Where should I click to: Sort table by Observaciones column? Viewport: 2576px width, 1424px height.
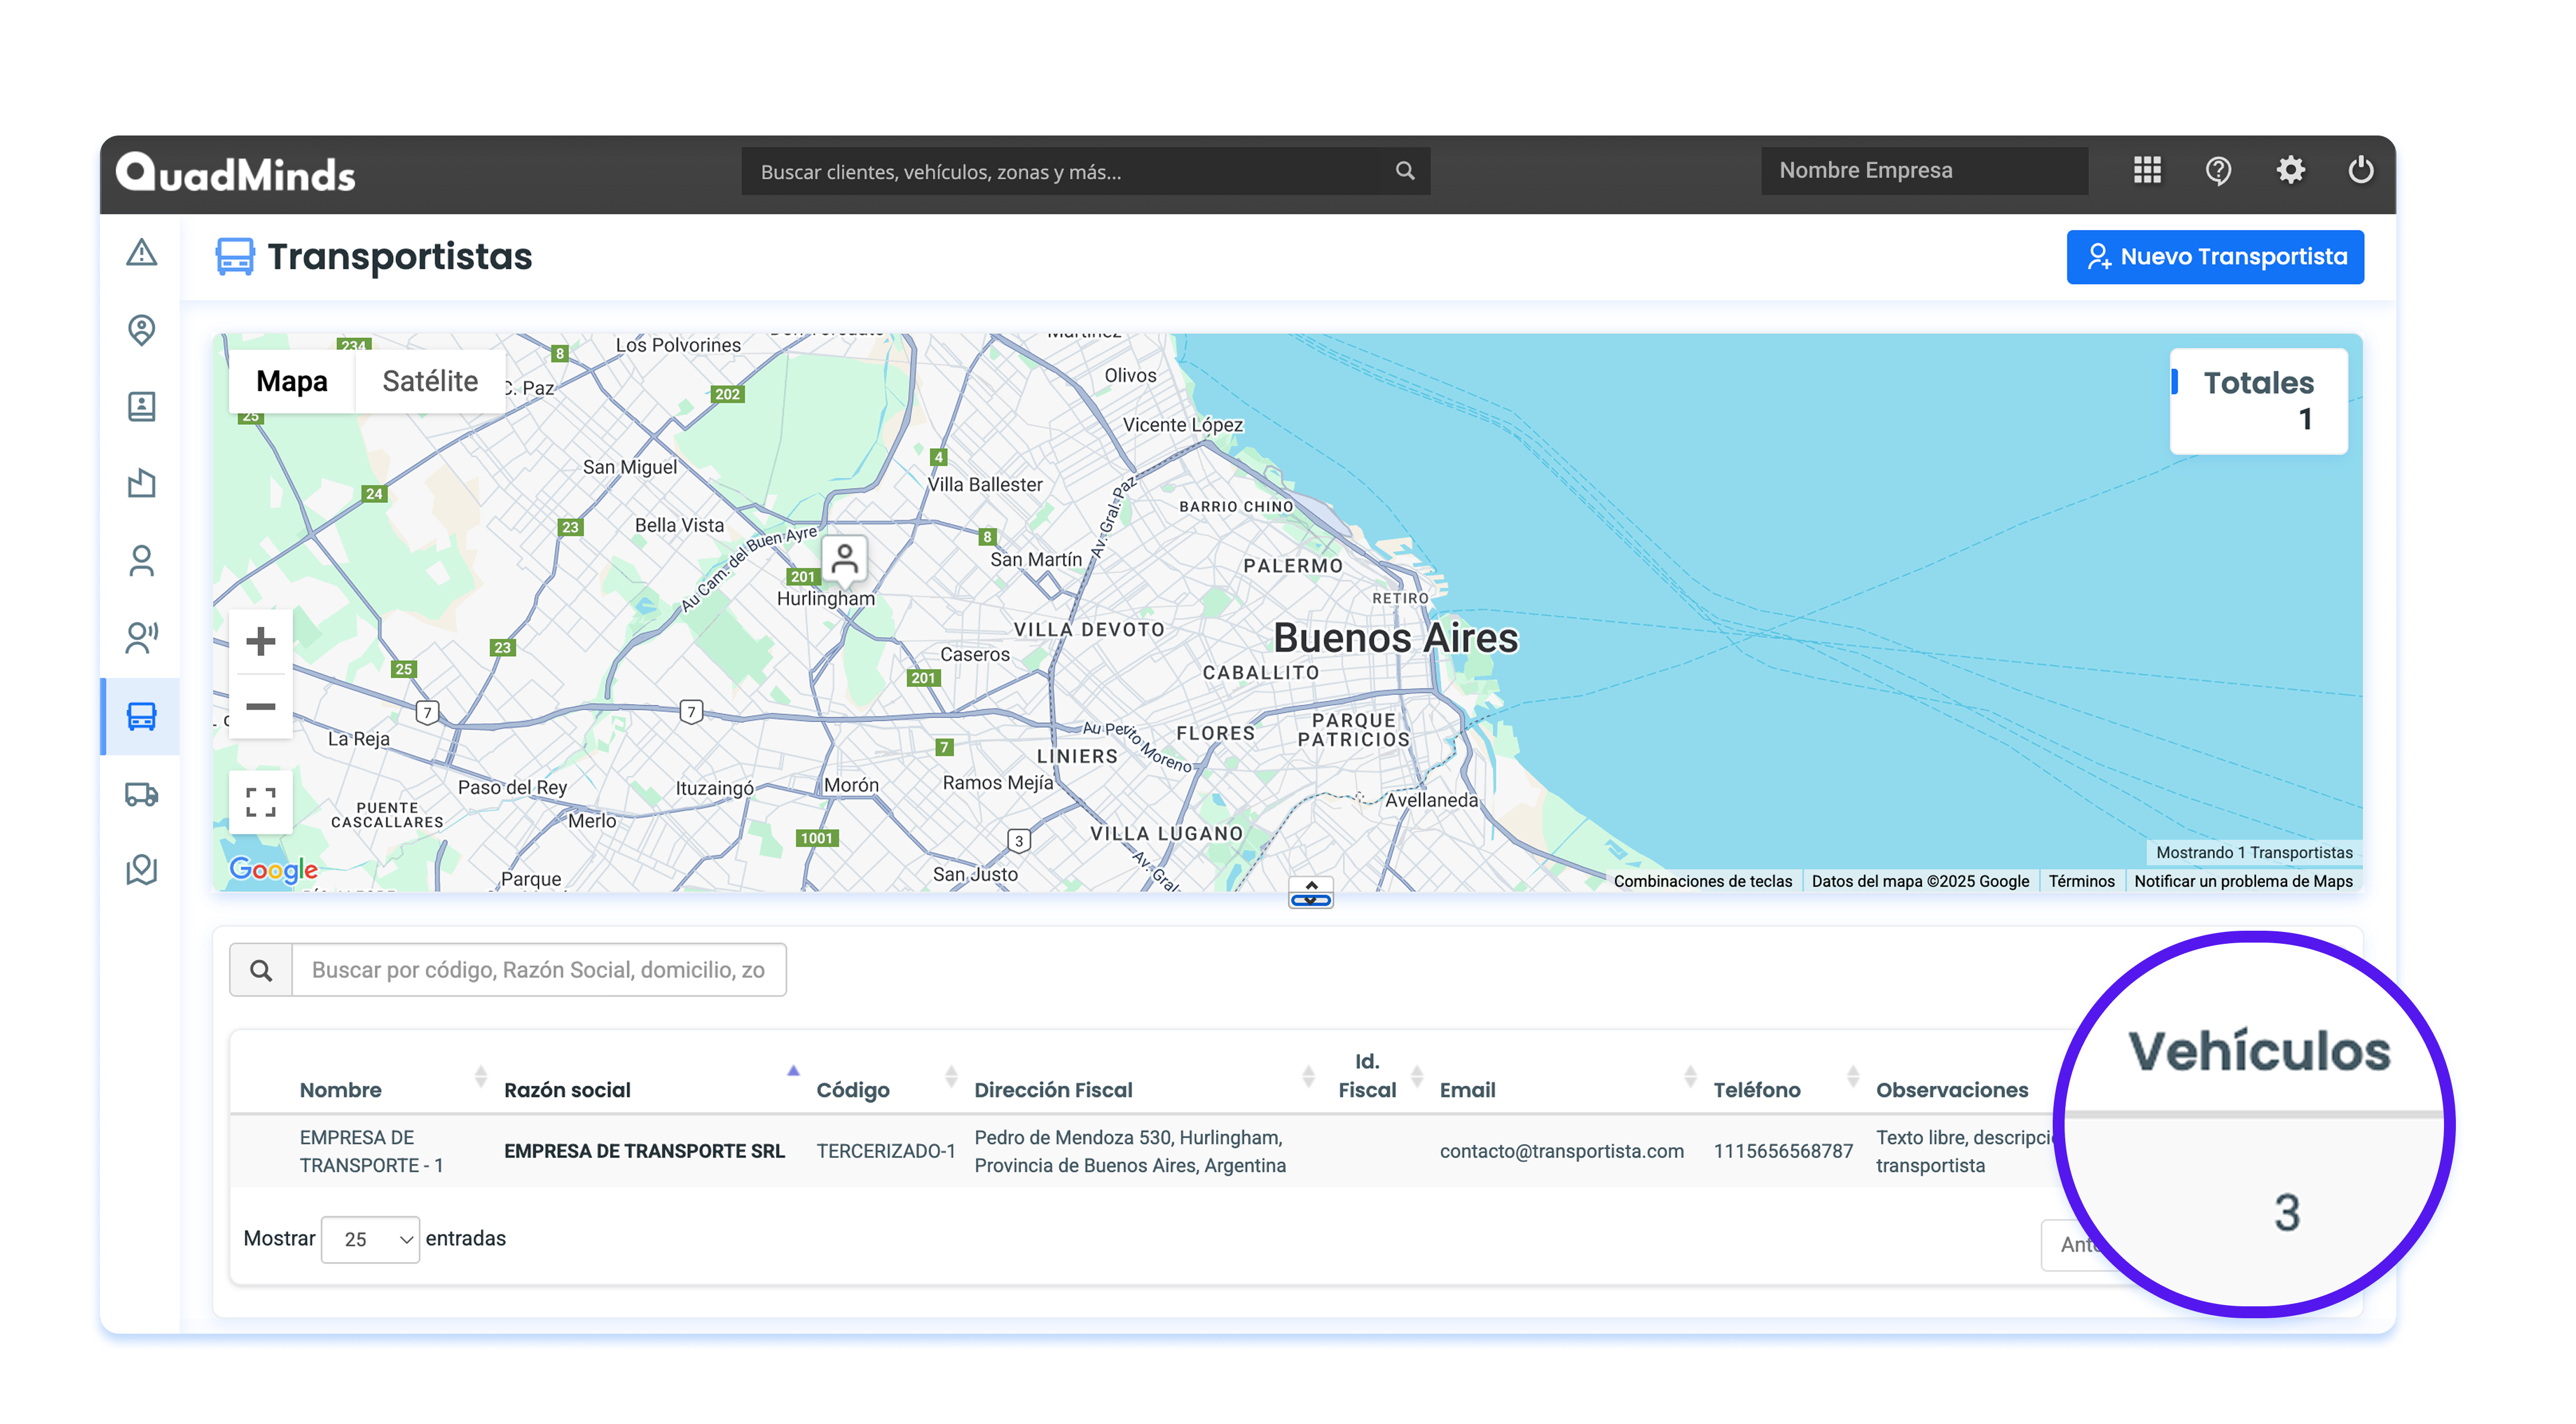1952,1089
